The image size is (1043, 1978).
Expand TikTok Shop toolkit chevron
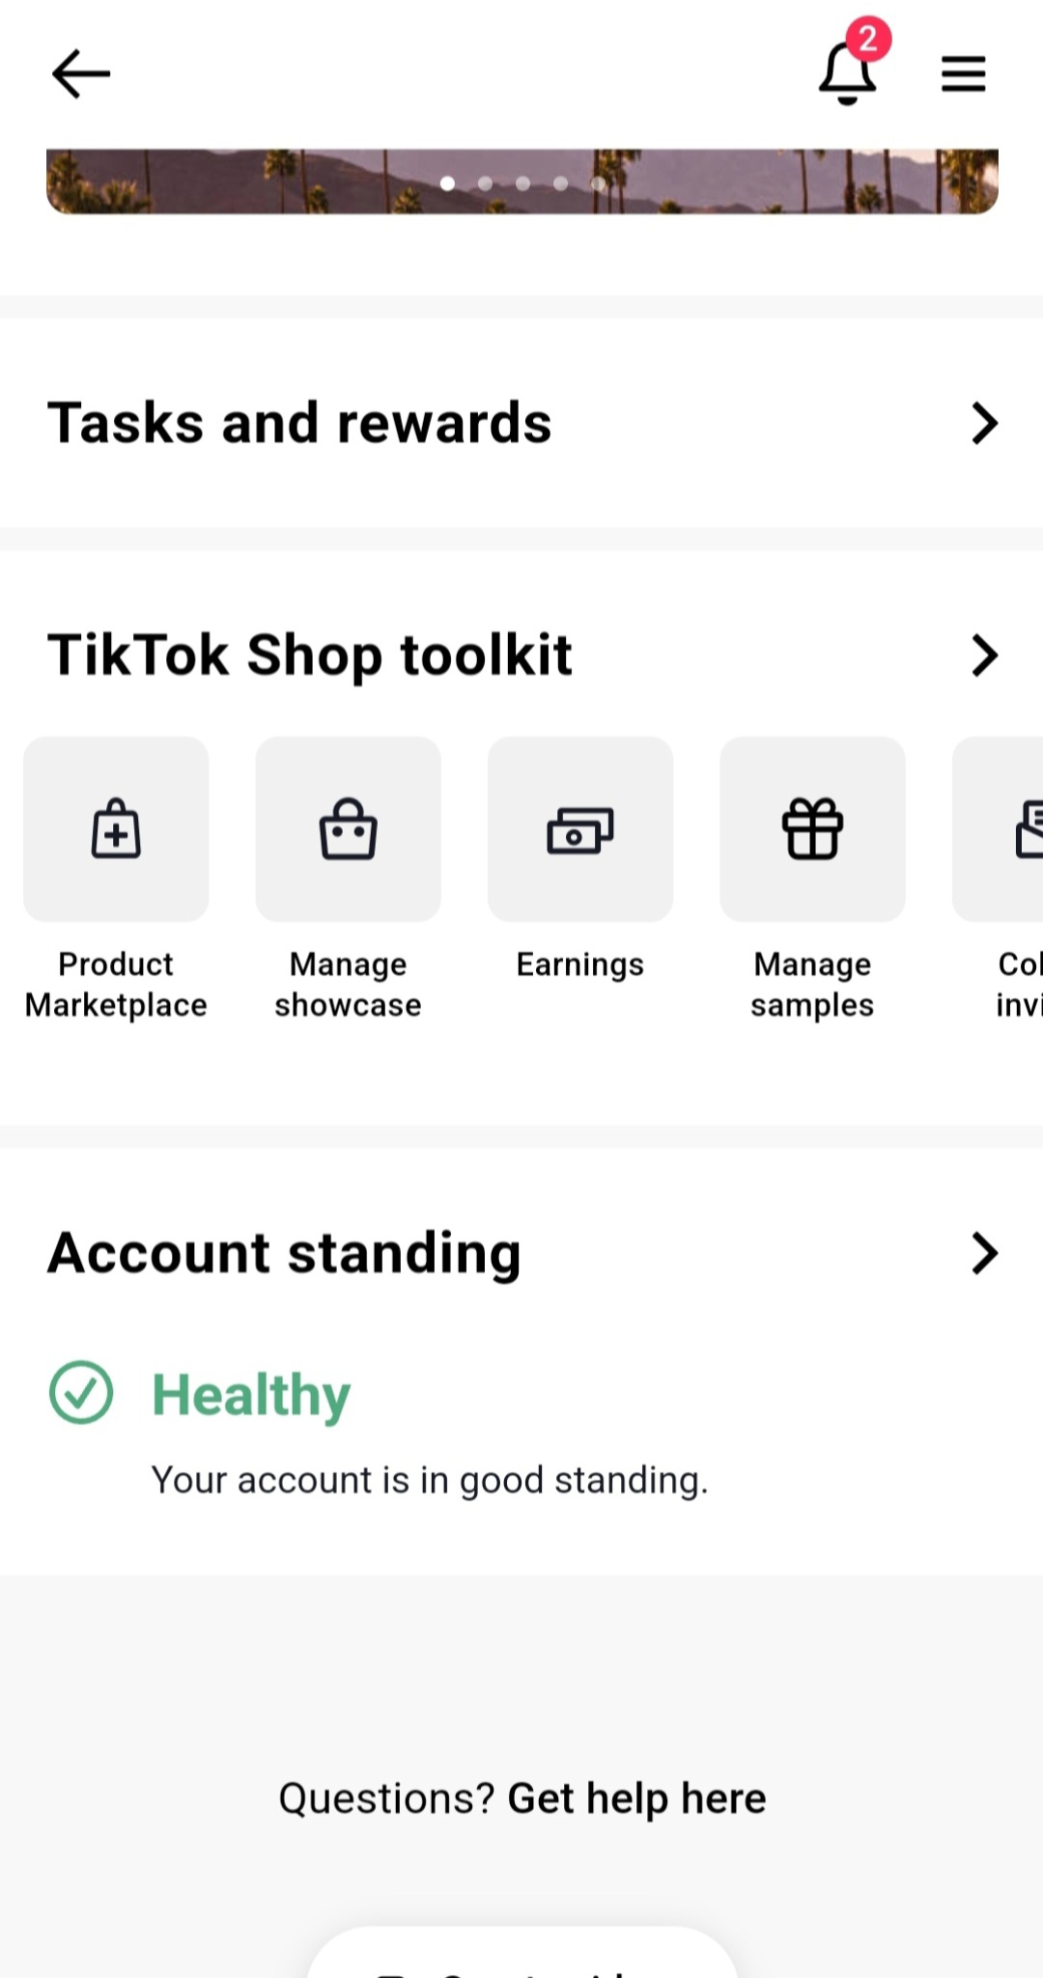[x=984, y=655]
